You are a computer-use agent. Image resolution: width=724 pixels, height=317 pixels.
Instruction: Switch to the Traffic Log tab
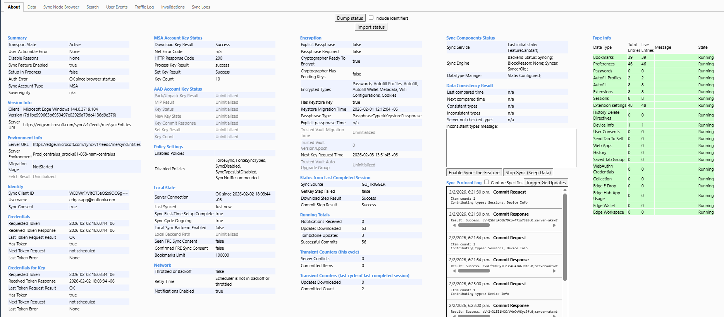click(144, 7)
